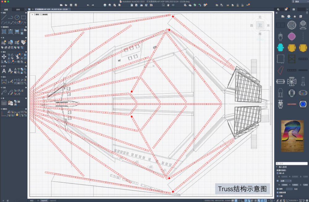The image size is (309, 202).
Task: Select the Circle tool
Action: [x=17, y=17]
